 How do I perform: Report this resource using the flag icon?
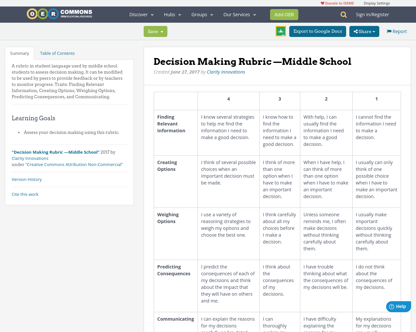pyautogui.click(x=389, y=31)
